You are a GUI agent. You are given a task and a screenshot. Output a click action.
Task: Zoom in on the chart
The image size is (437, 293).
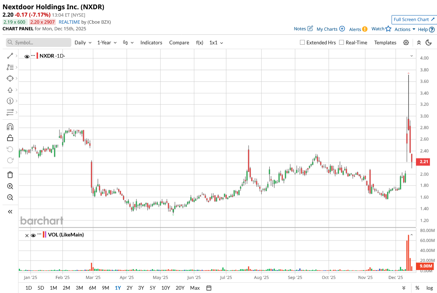coord(10,186)
